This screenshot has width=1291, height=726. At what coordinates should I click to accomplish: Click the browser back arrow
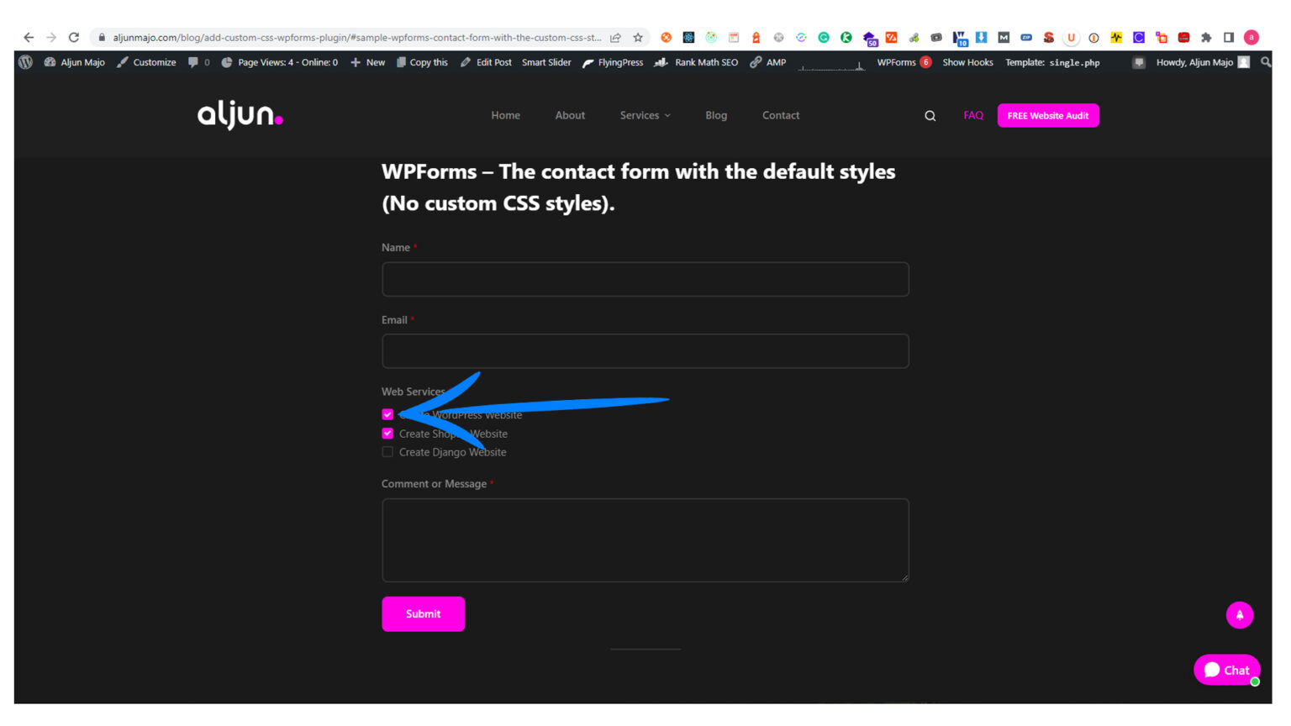point(29,37)
